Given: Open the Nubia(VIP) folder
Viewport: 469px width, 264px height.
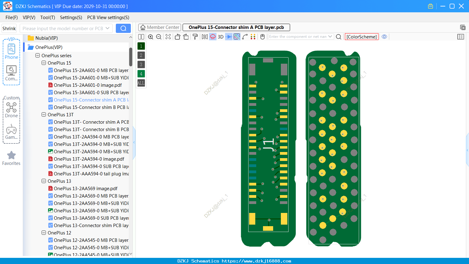Looking at the screenshot, I should pos(46,38).
